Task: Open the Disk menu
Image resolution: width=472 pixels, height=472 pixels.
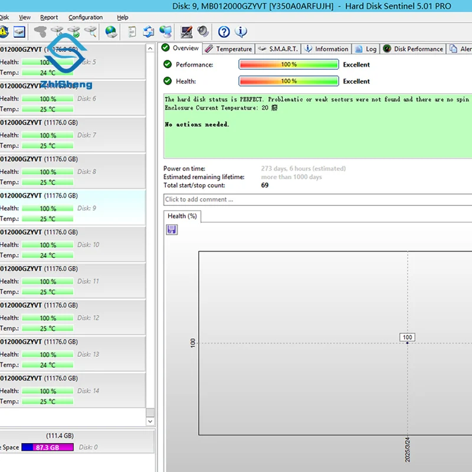Action: coord(4,18)
